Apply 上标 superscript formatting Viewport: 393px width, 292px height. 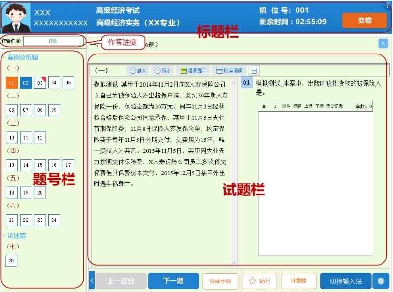(x=308, y=107)
